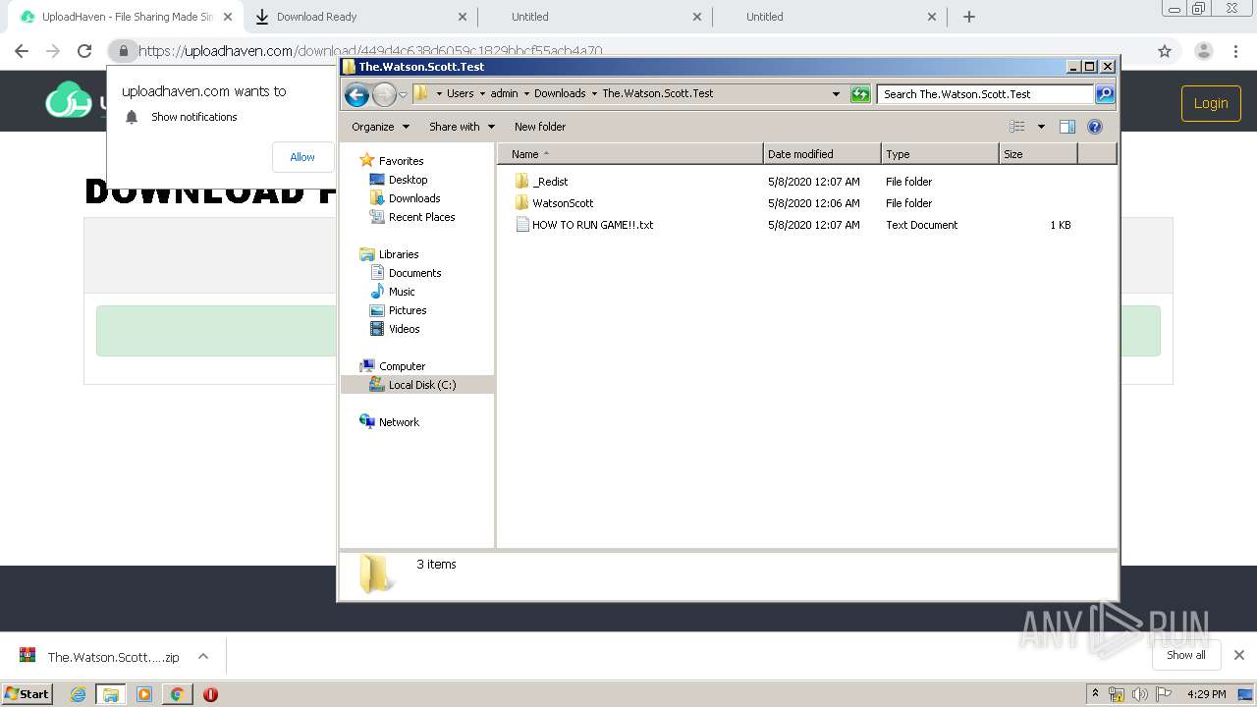This screenshot has height=707, width=1257.
Task: Close the Download Ready tab
Action: pos(463,17)
